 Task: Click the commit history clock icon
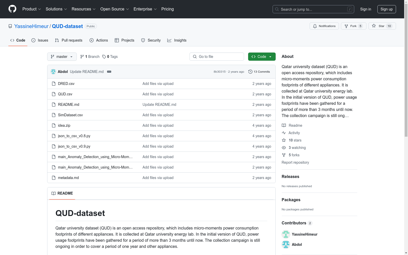[x=250, y=72]
